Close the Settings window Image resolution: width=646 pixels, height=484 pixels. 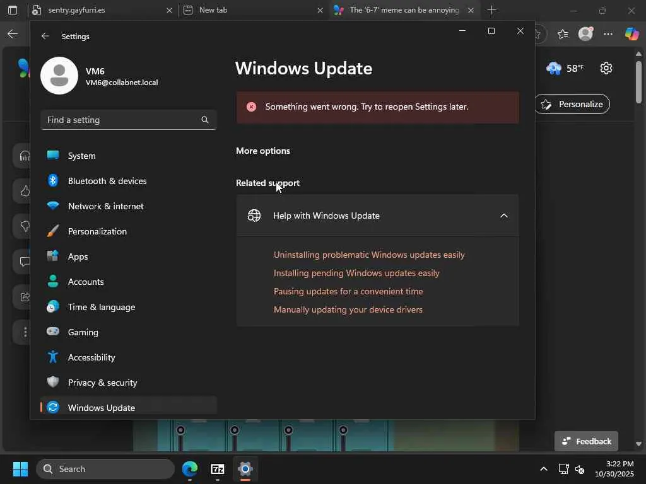coord(520,31)
